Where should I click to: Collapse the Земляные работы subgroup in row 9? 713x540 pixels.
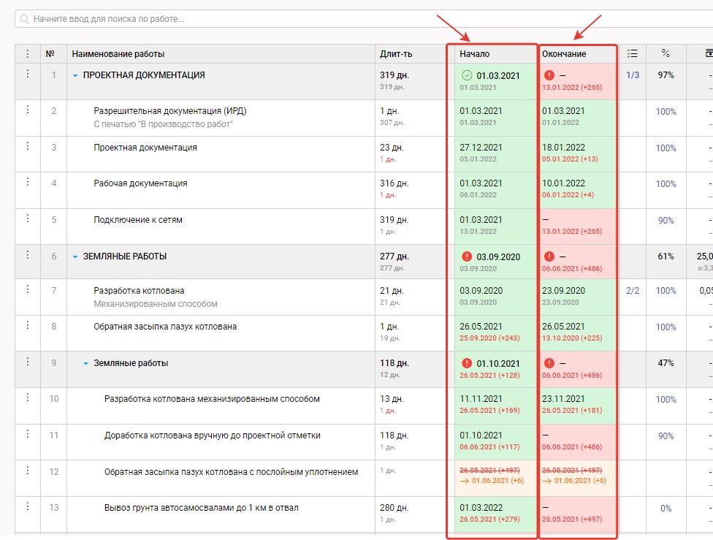85,363
